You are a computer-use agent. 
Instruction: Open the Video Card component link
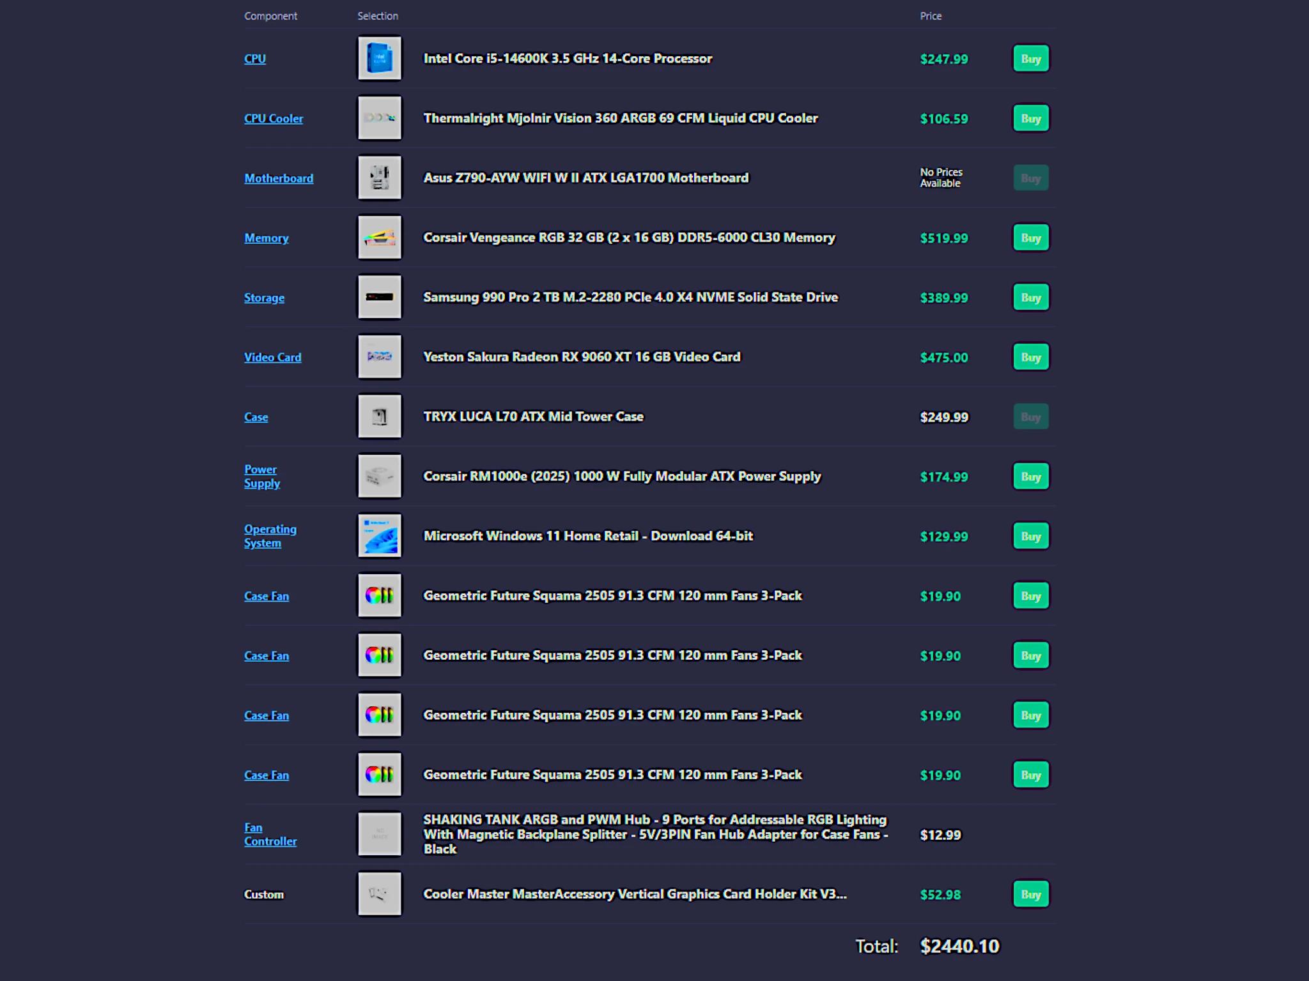point(272,357)
